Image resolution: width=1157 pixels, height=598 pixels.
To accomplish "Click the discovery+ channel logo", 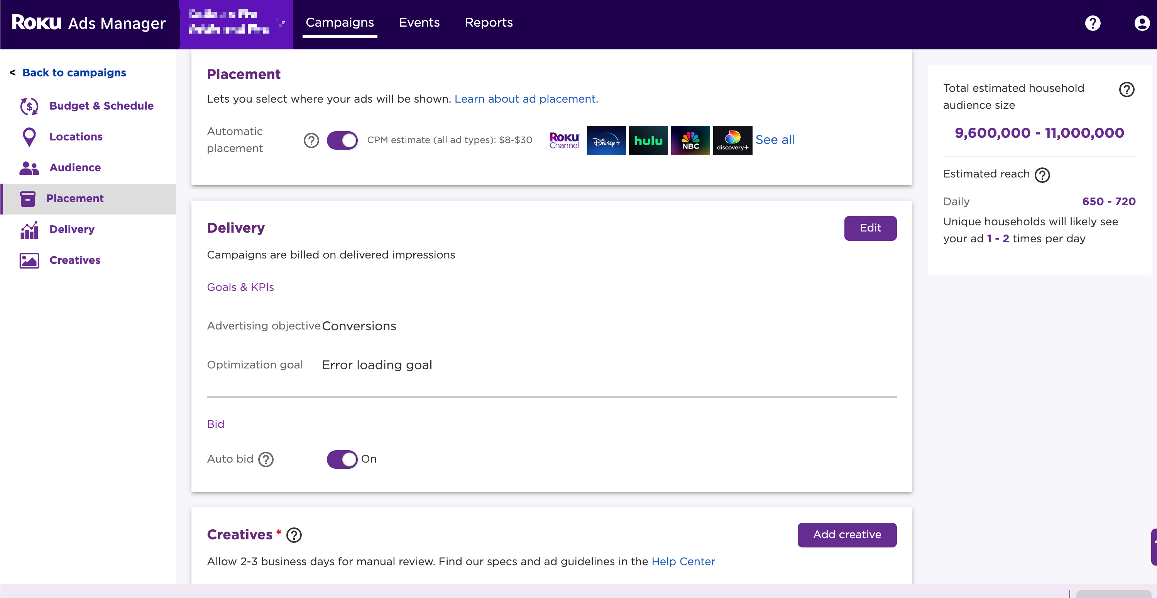I will (732, 140).
